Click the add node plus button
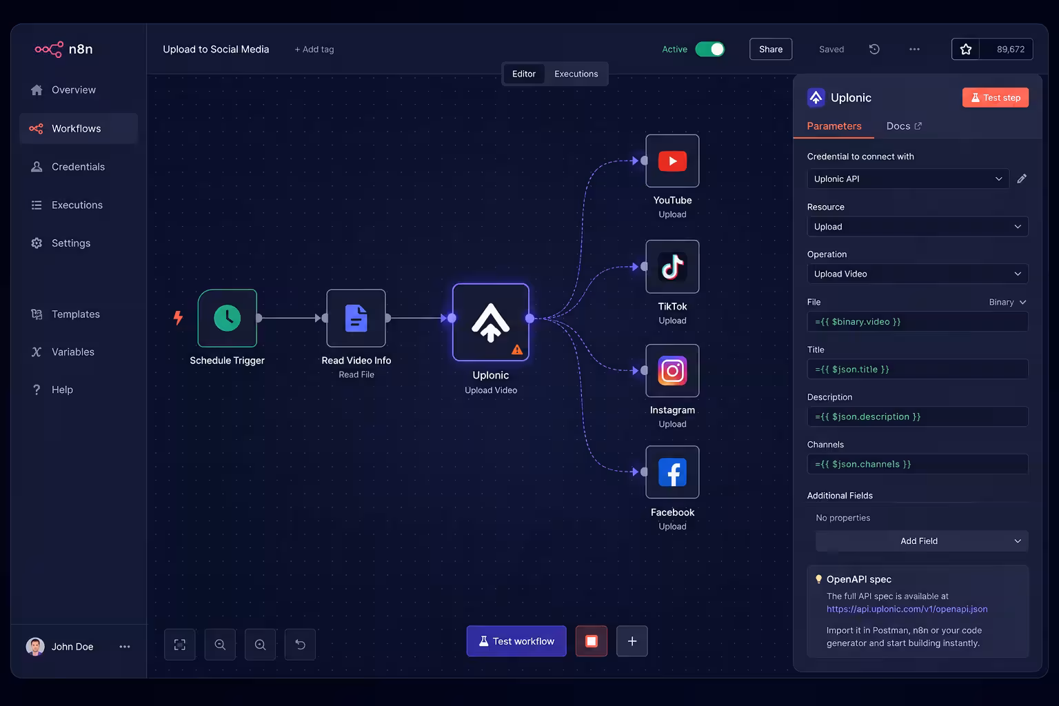This screenshot has width=1059, height=706. [632, 641]
